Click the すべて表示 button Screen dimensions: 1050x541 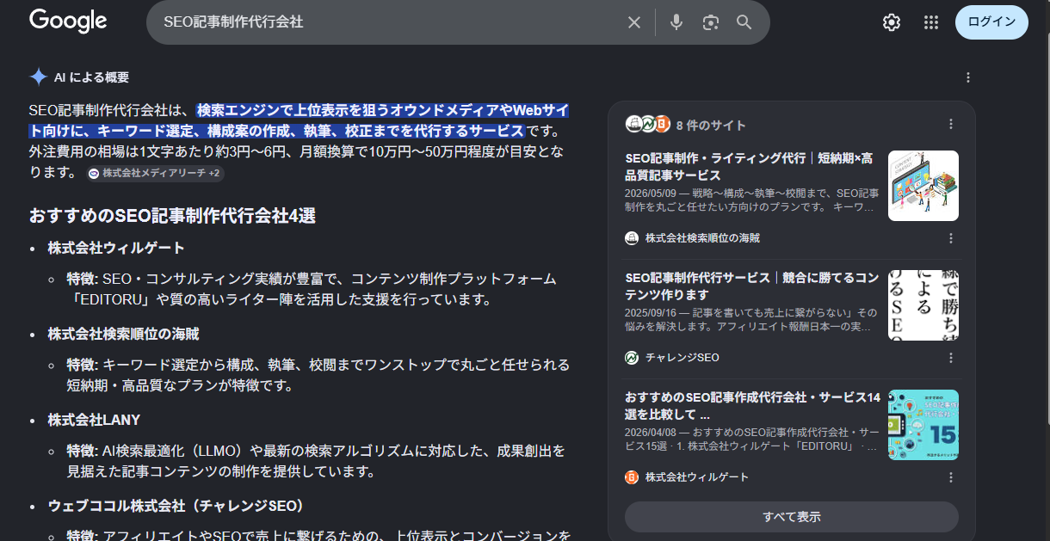792,517
